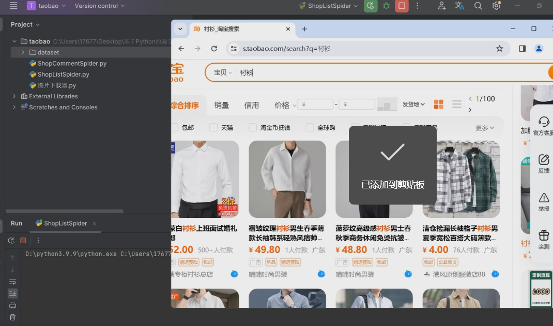Sort results by 信用
Screen dimensions: 553x326
coord(252,105)
